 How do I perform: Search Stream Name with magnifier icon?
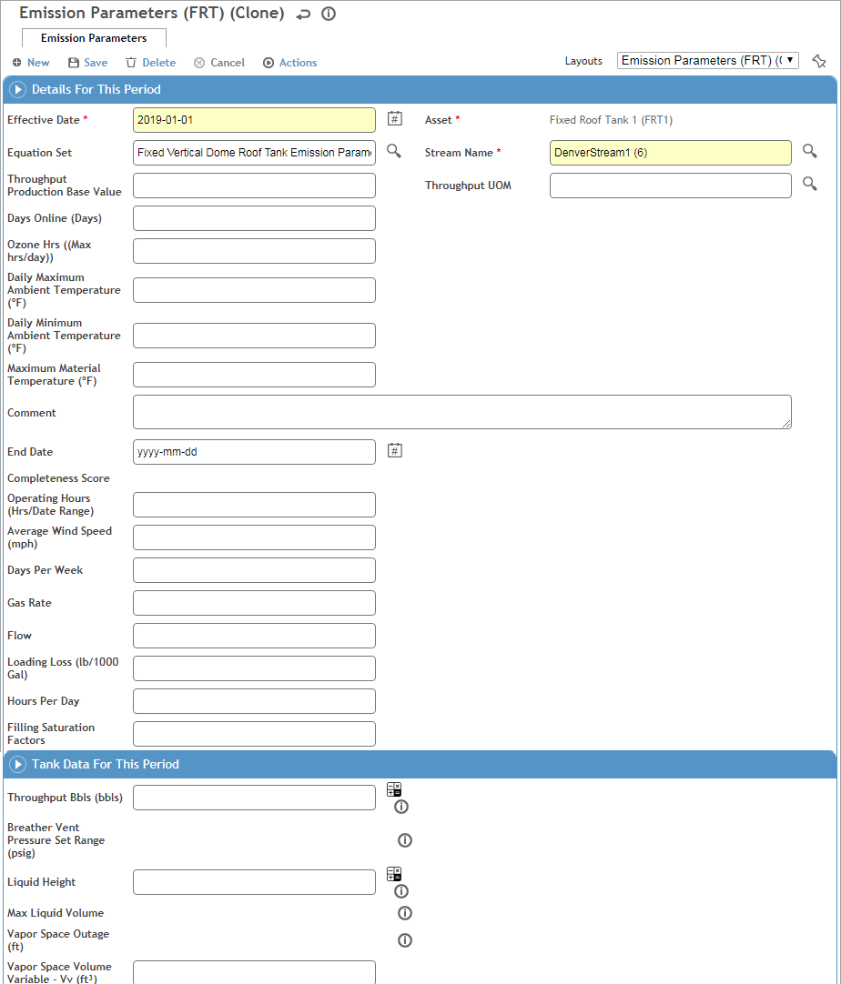coord(809,151)
